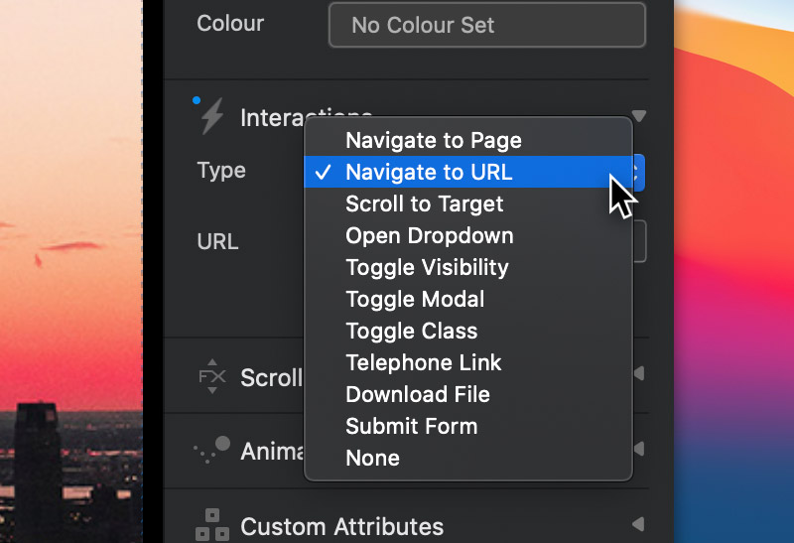The width and height of the screenshot is (794, 543).
Task: Expand the Scroll section disclosure triangle
Action: tap(639, 374)
